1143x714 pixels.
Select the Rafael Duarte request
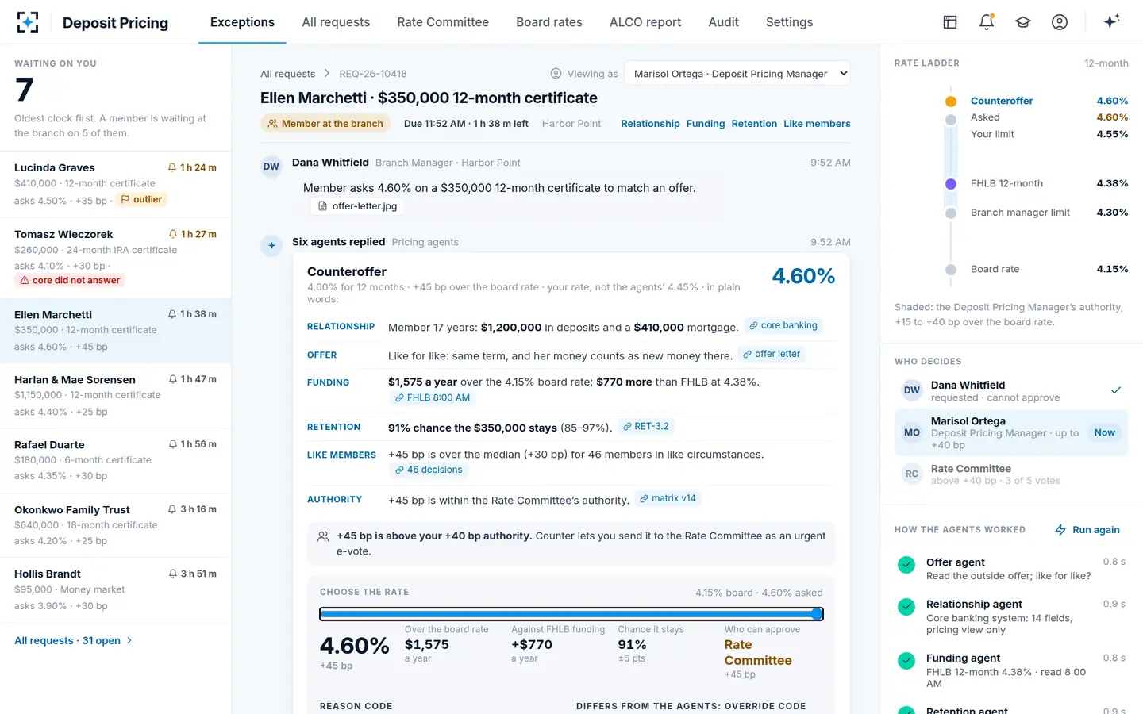[x=116, y=460]
